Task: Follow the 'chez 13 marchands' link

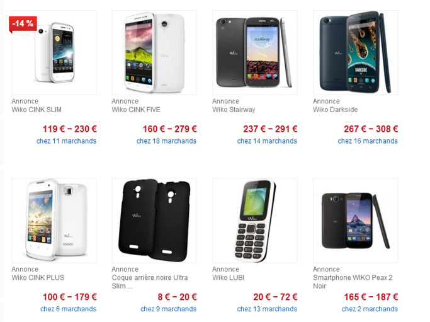Action: coord(267,309)
